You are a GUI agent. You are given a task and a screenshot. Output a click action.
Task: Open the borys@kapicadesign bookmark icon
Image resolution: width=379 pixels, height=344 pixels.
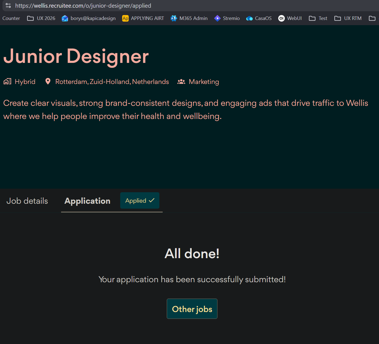coord(65,18)
